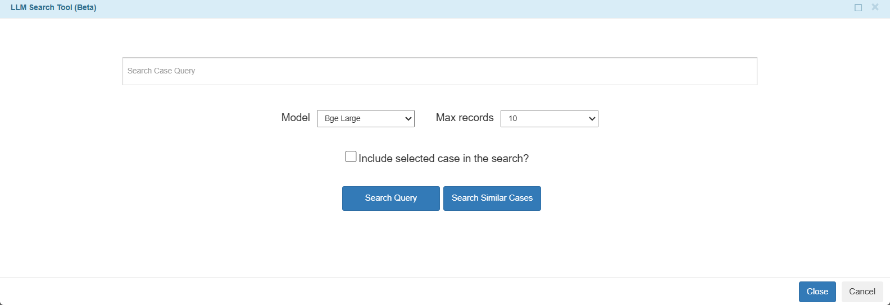Dismiss dialog with the X icon
890x305 pixels.
coord(875,7)
